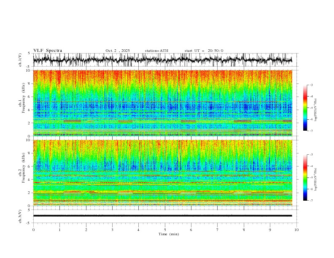Click the '5' tick on time axis
334x258 pixels.
point(165,230)
